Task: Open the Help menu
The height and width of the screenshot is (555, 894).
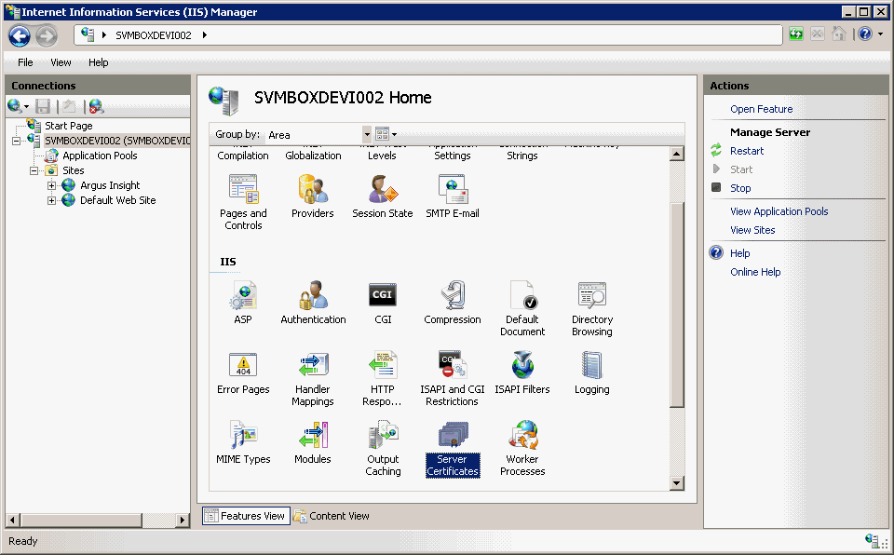Action: click(x=98, y=62)
